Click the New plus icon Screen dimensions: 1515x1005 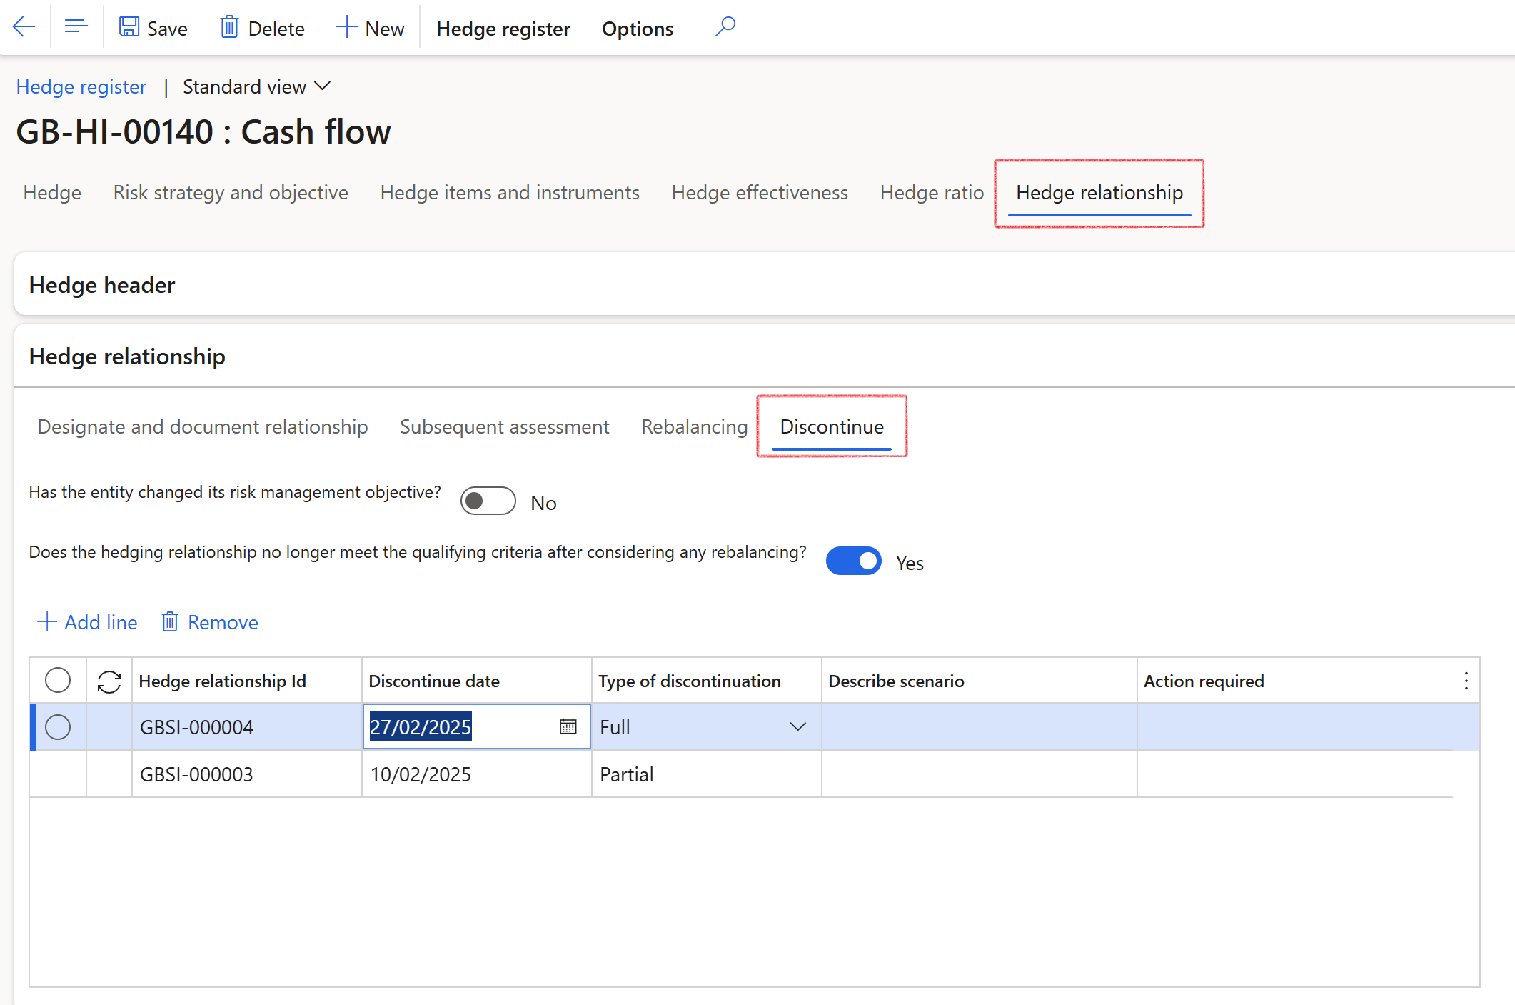pyautogui.click(x=346, y=27)
